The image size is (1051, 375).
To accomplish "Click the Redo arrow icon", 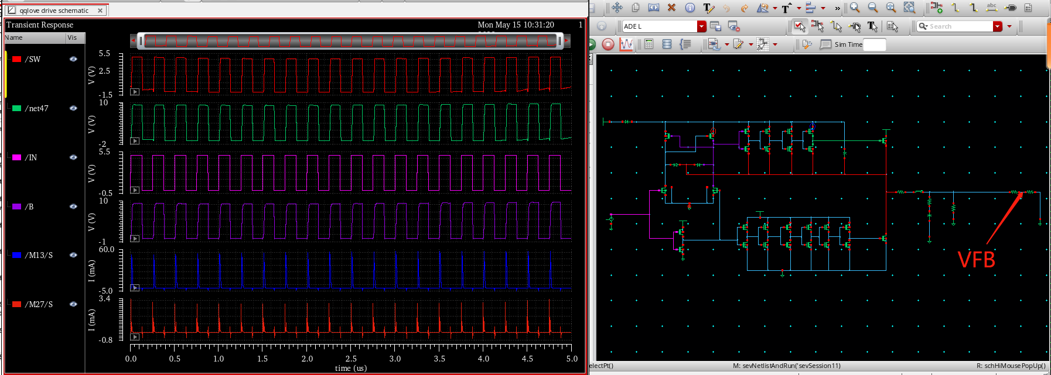I will (744, 8).
